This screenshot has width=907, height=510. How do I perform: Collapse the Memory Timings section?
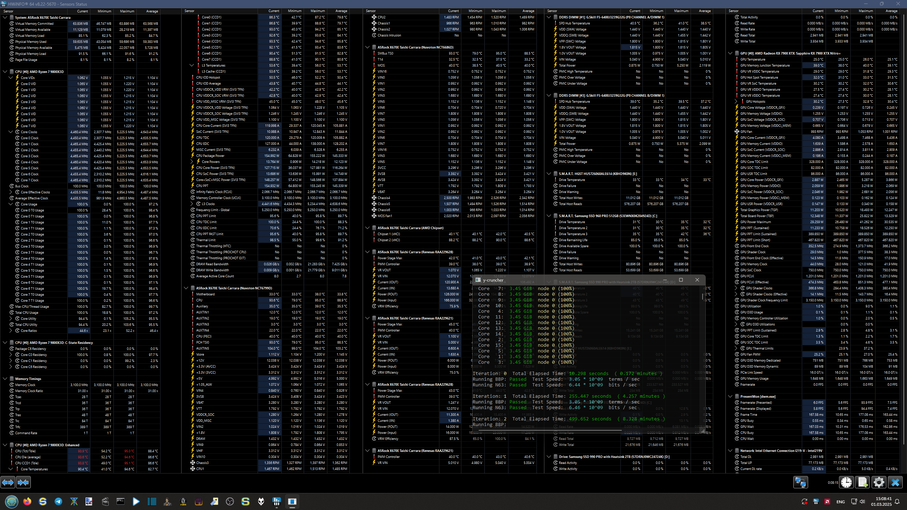click(x=5, y=379)
